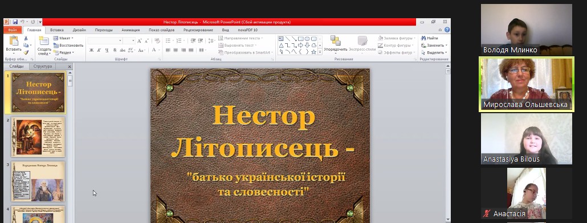Open the Aa change case dropdown

[x=141, y=50]
